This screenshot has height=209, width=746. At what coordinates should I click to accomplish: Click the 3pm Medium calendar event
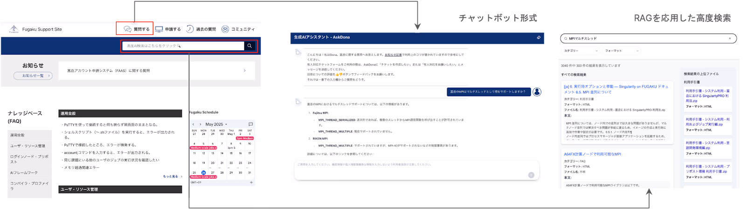[x=245, y=138]
